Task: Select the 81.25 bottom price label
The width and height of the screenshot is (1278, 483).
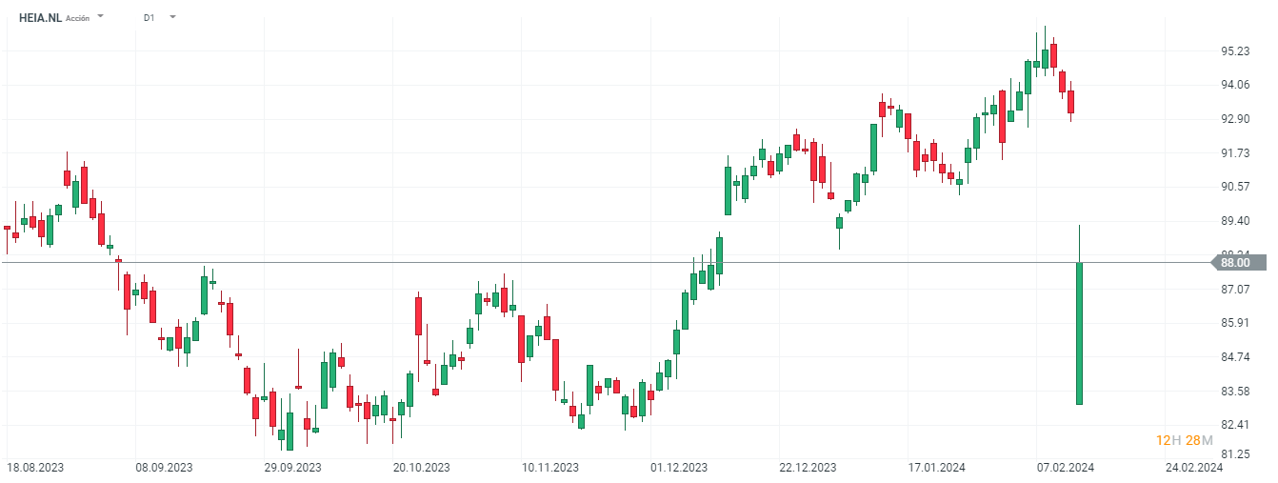Action: [x=1234, y=454]
